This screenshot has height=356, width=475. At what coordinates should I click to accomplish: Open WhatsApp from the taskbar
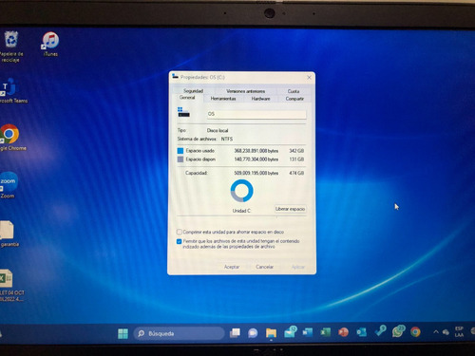(x=398, y=331)
